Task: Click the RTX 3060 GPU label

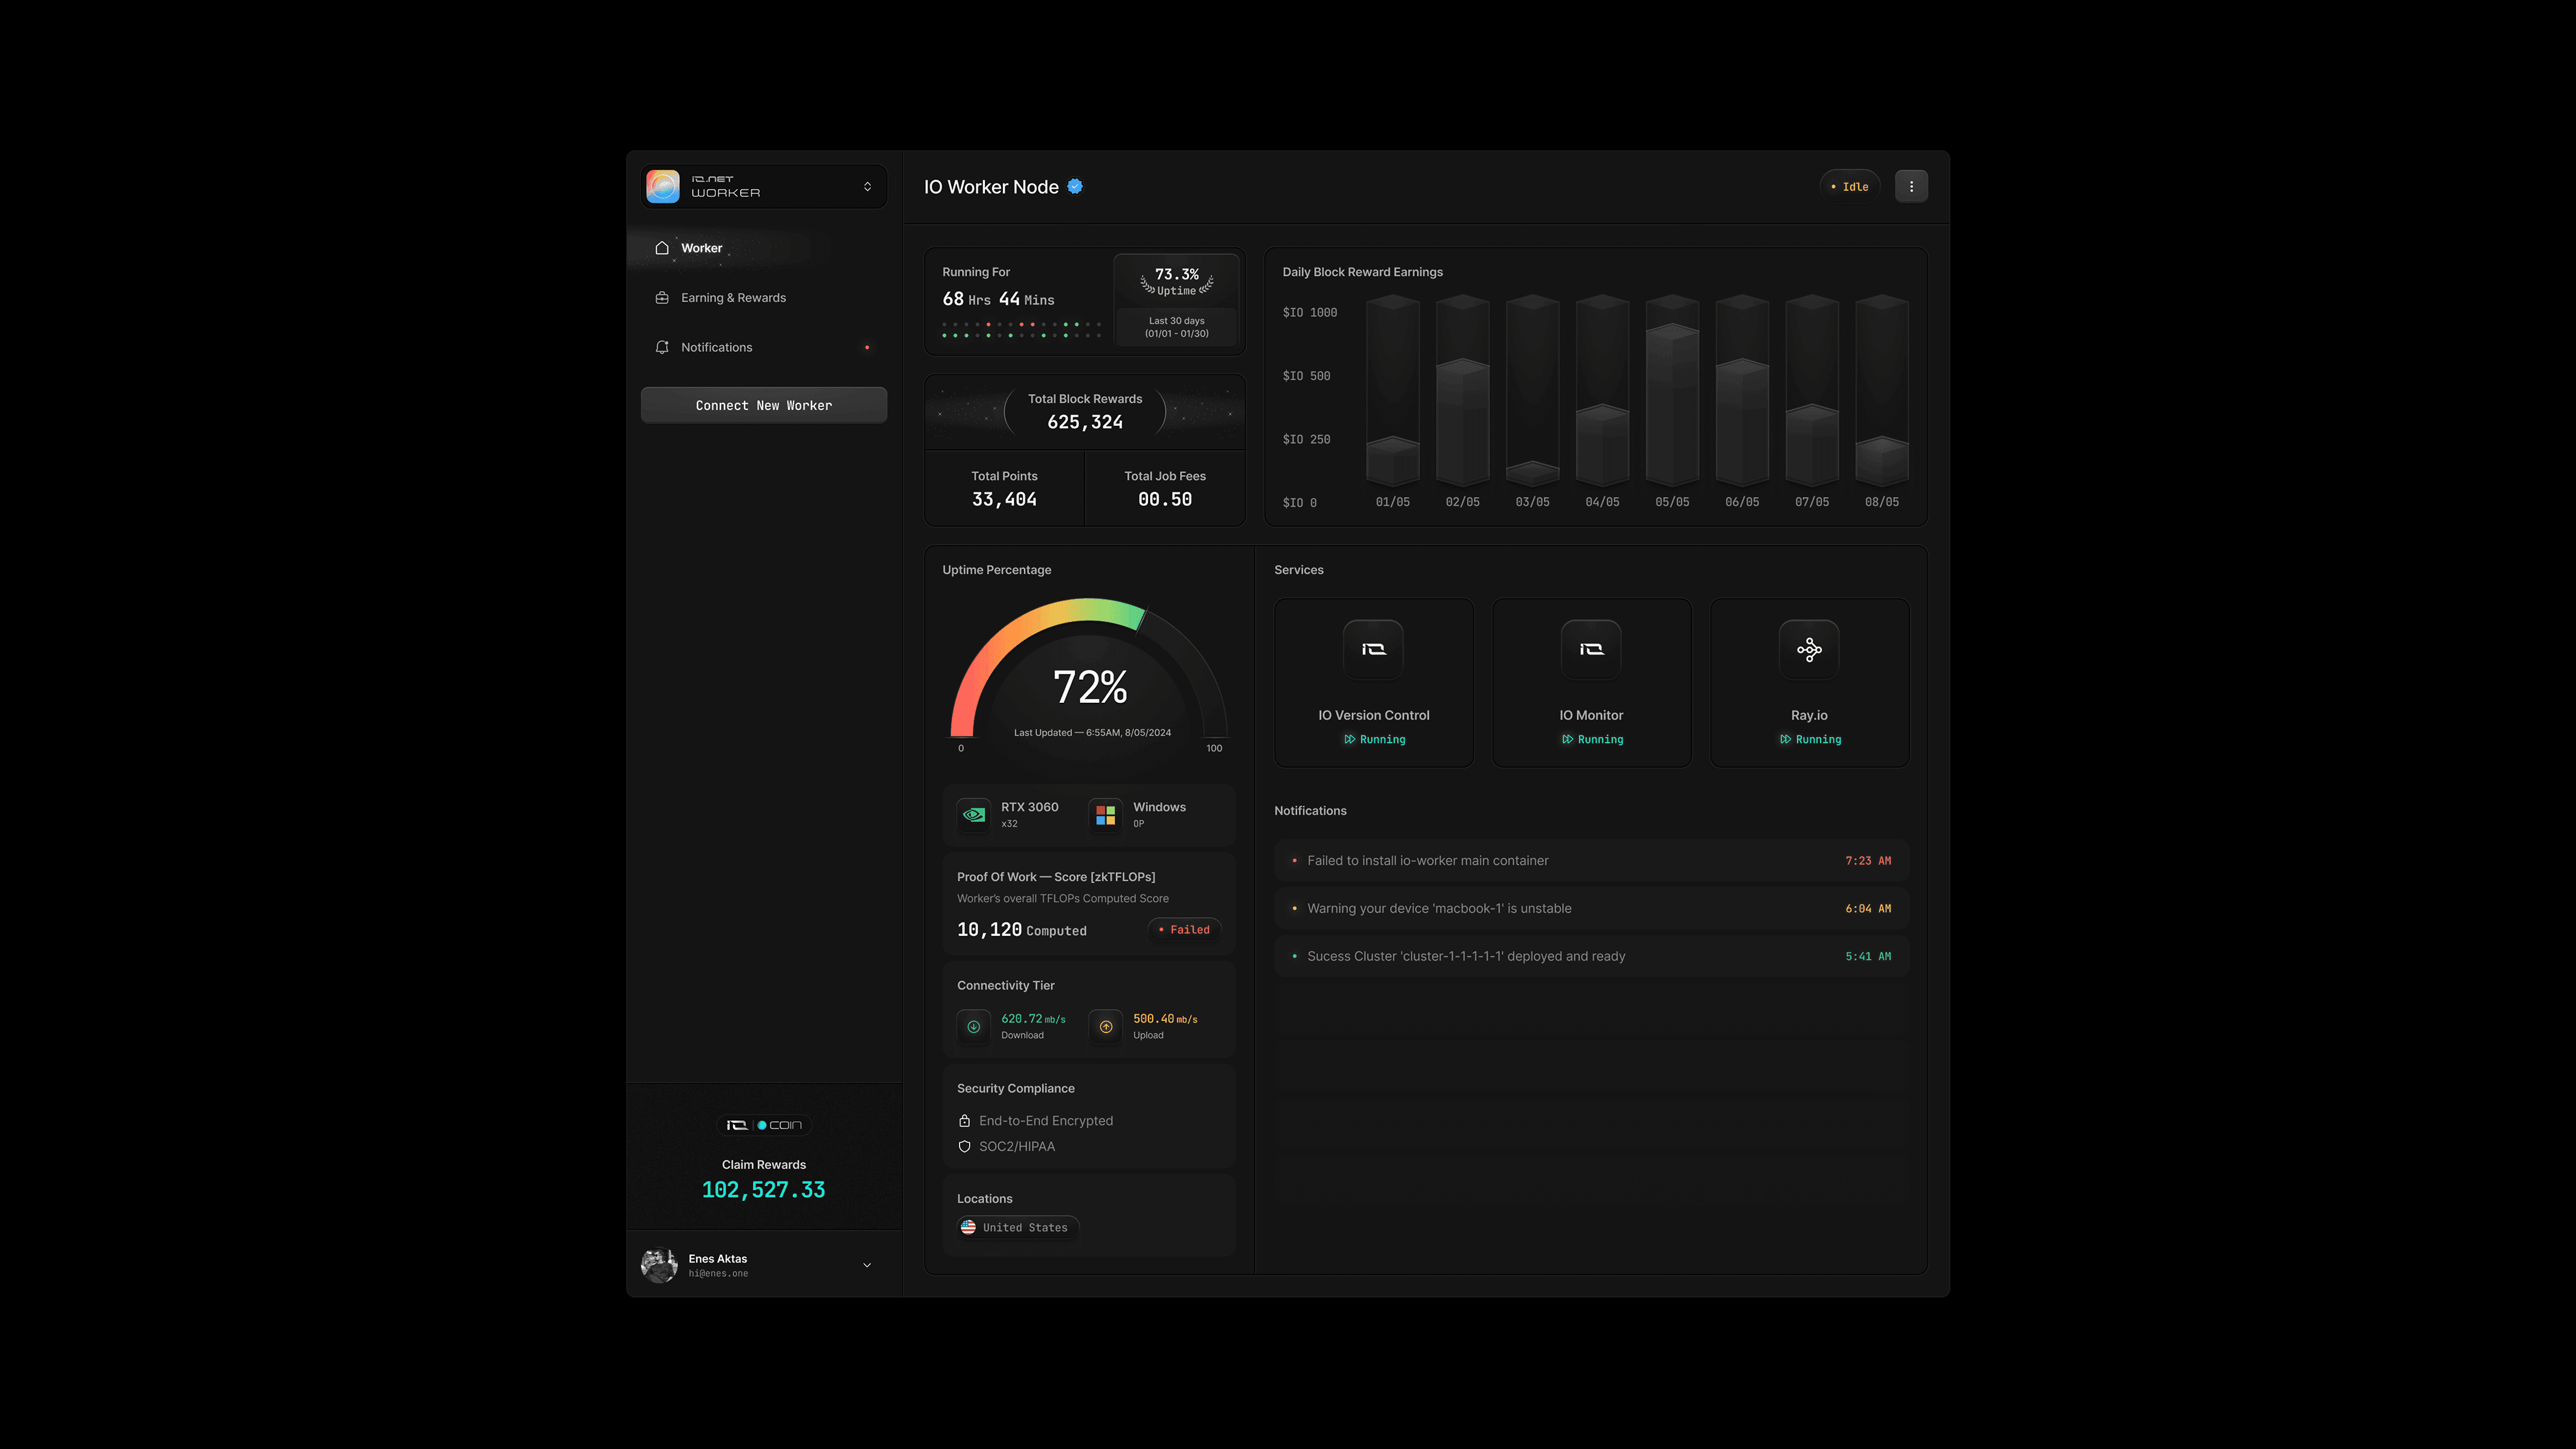Action: [x=1030, y=807]
